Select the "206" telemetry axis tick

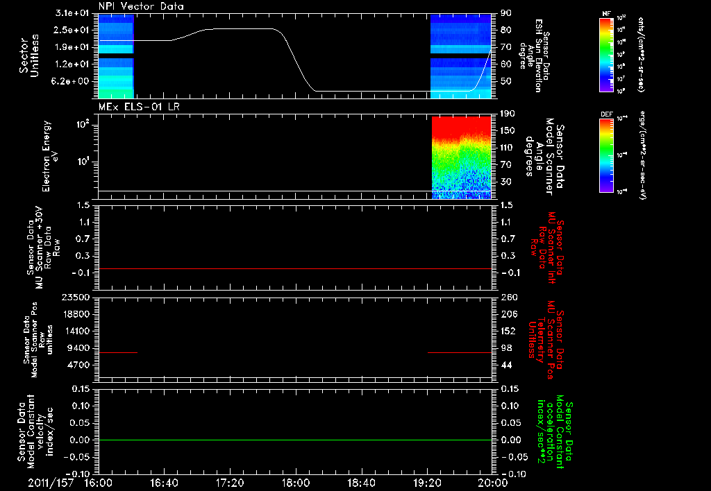[x=509, y=314]
